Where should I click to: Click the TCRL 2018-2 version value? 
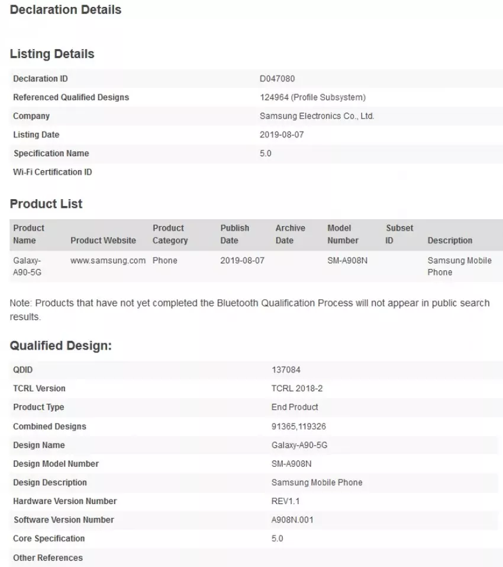click(296, 389)
